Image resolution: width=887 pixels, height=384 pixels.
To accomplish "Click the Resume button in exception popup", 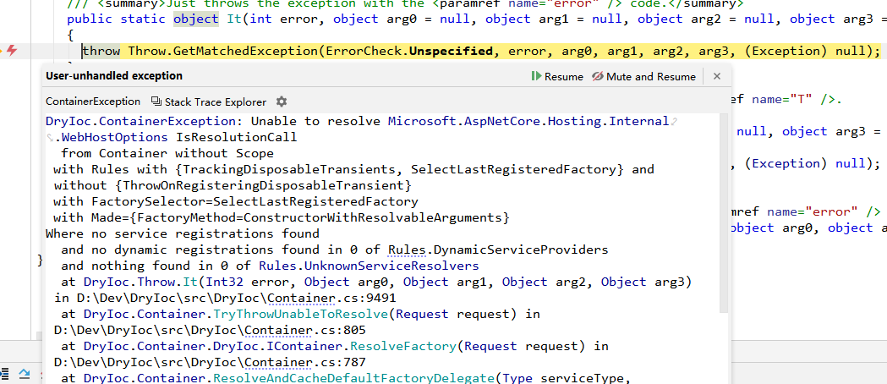I will pos(557,76).
